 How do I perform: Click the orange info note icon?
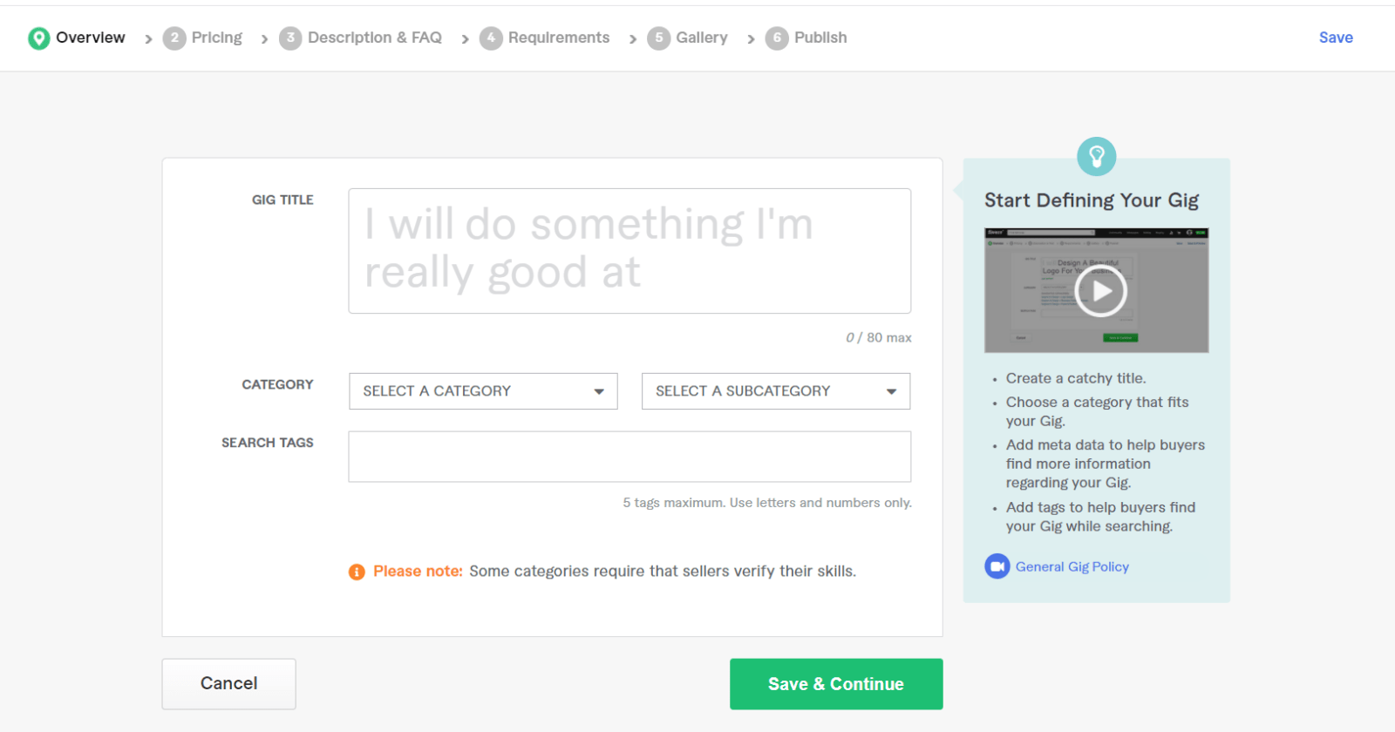(357, 572)
